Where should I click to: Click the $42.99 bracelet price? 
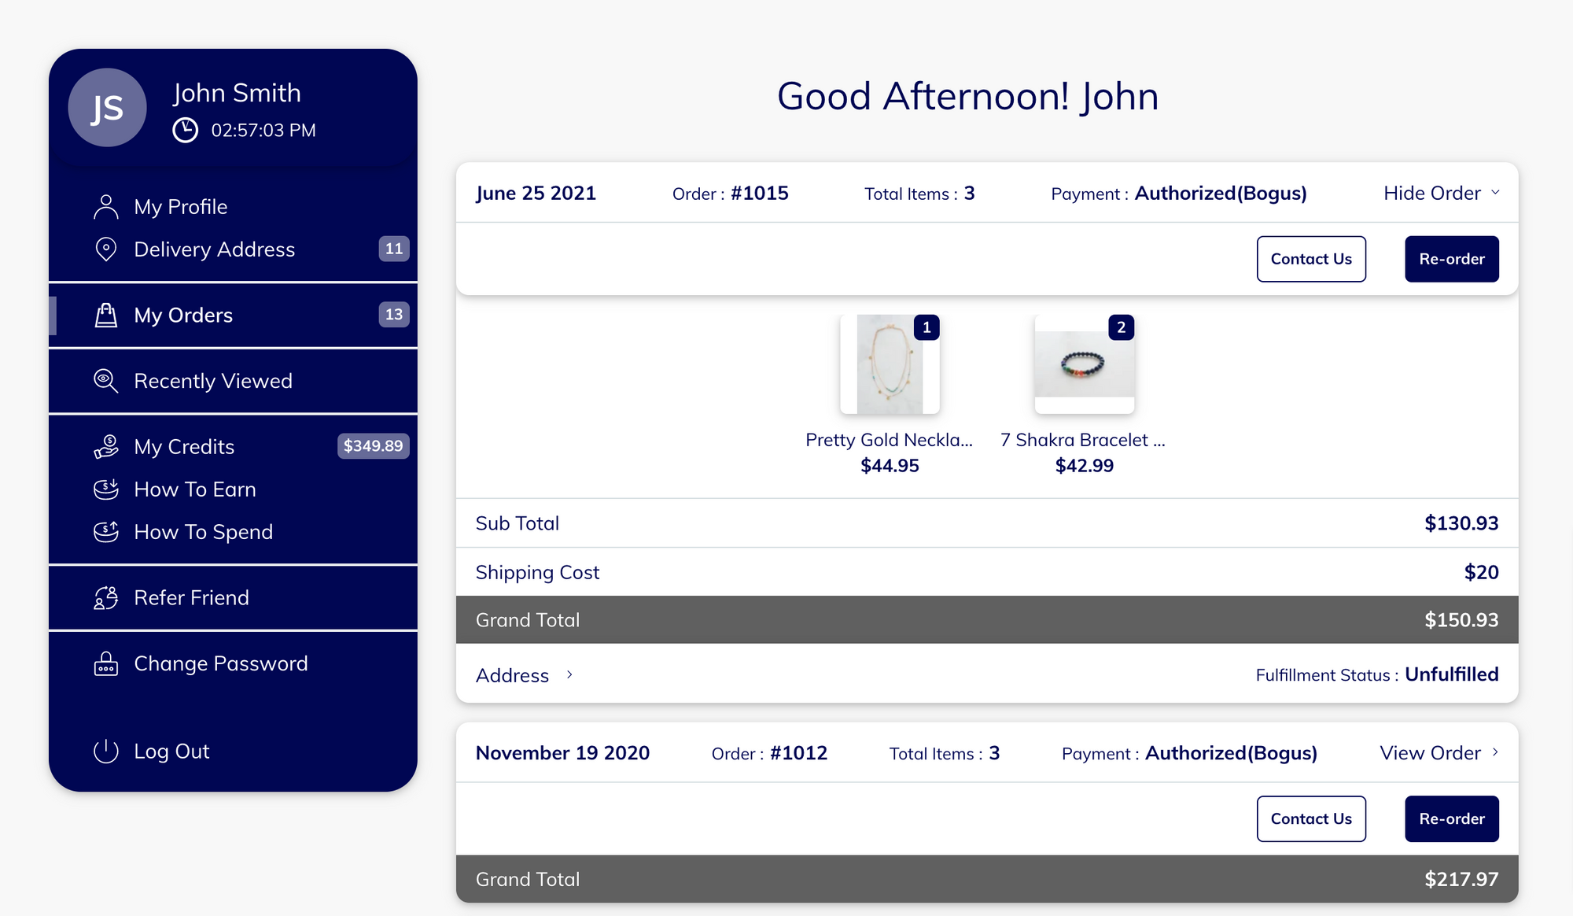(x=1084, y=466)
